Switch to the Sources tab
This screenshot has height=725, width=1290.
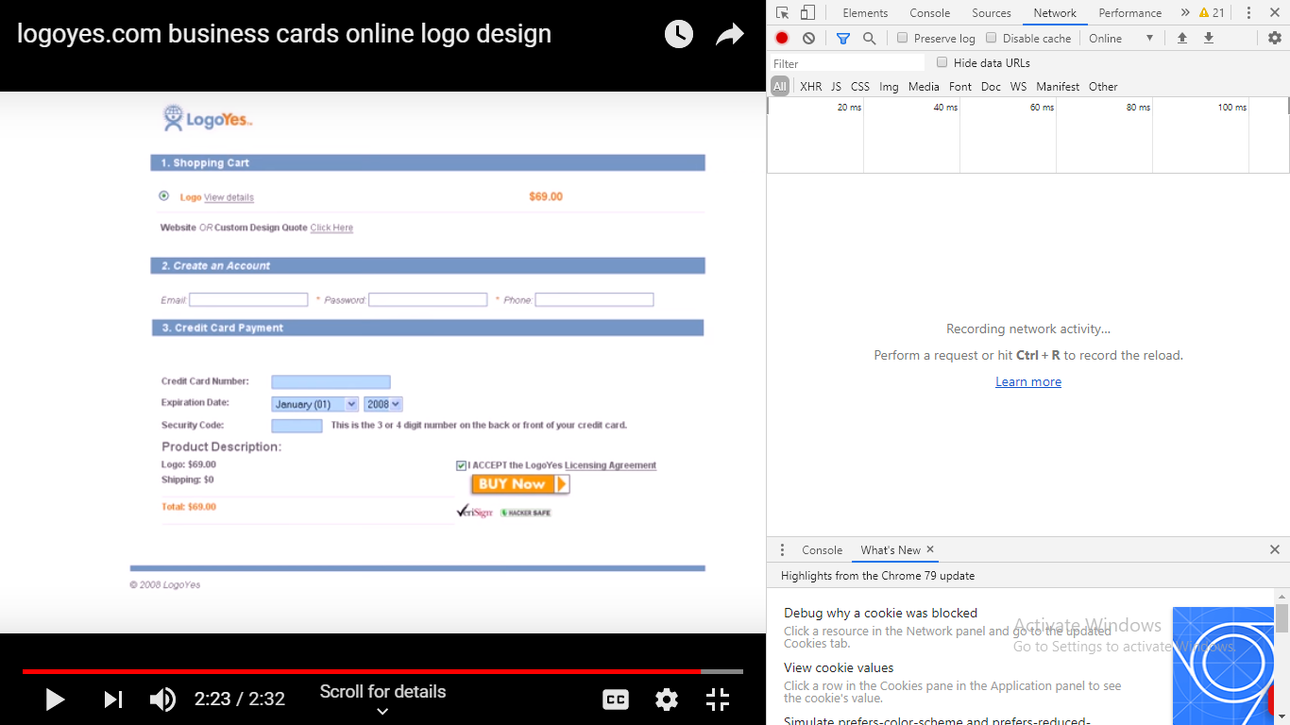[x=992, y=13]
